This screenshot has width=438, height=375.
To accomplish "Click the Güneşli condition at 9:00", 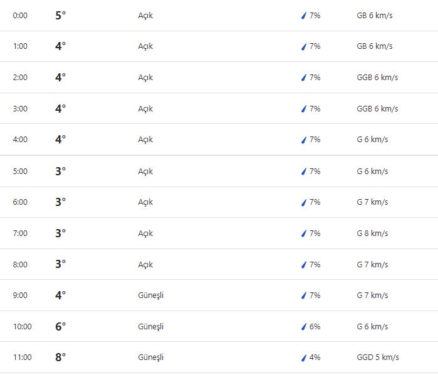I will point(151,295).
